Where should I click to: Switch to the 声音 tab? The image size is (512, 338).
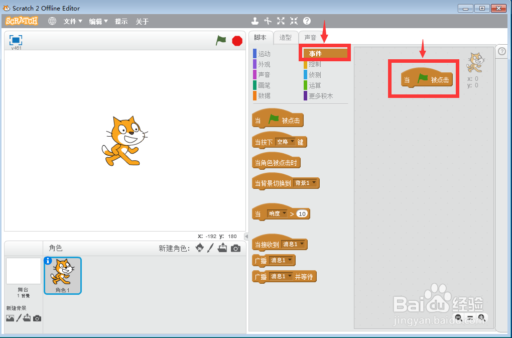(310, 38)
